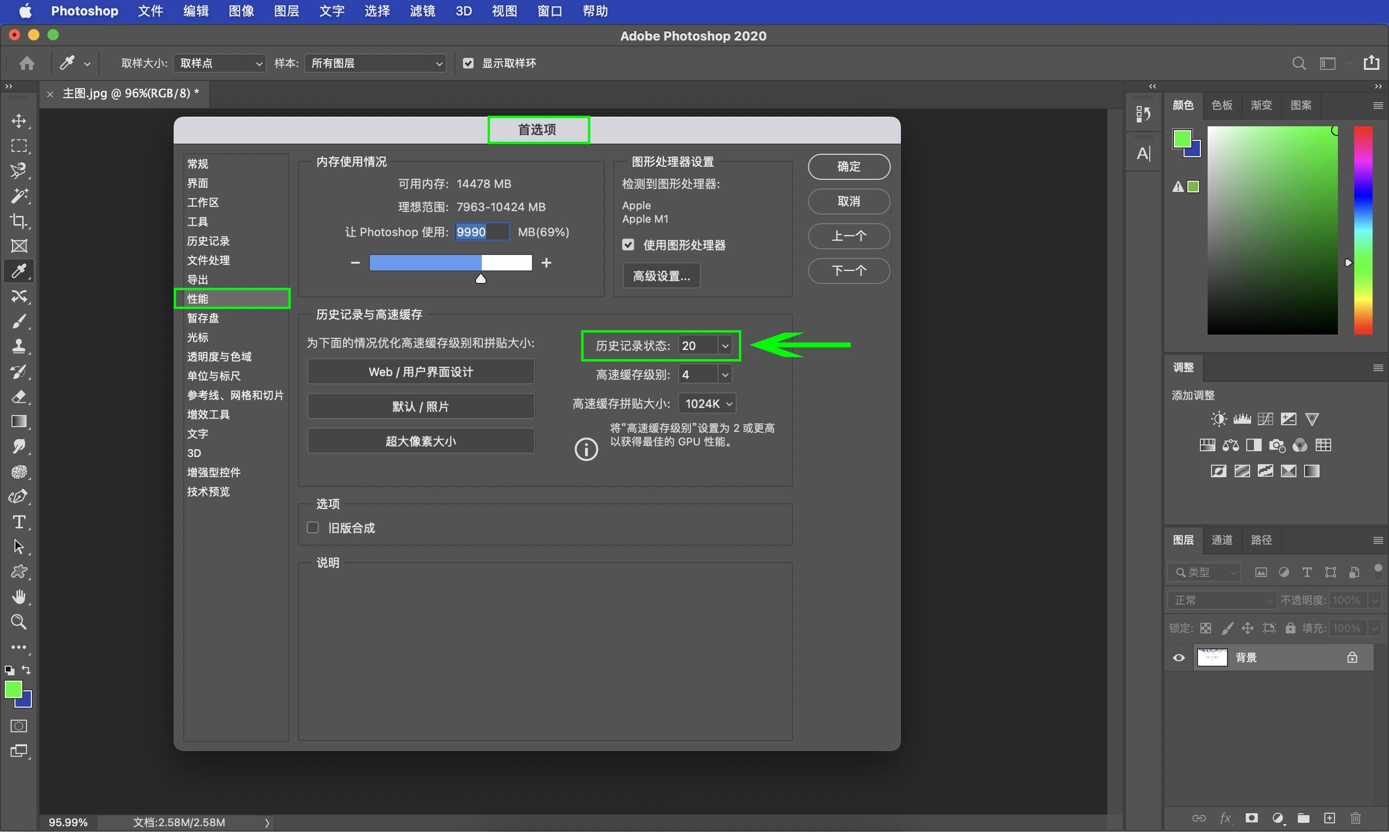Select the Crop tool
1389x832 pixels.
coord(19,221)
